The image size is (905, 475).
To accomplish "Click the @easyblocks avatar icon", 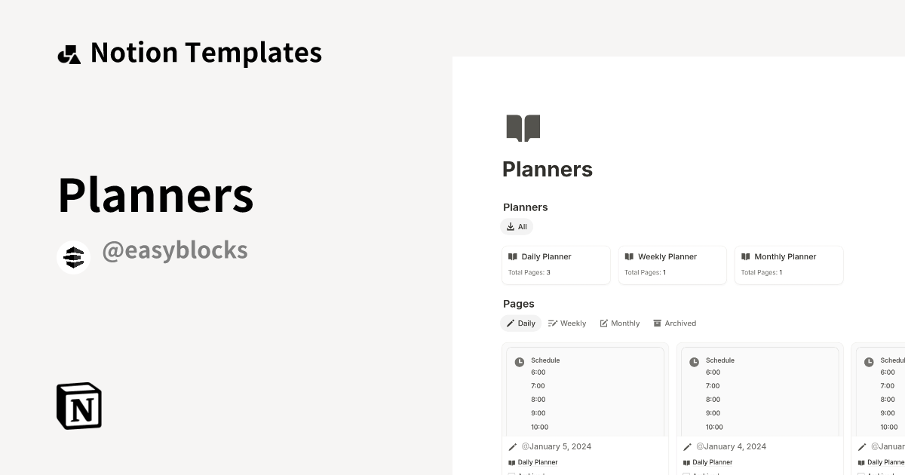I will point(73,256).
